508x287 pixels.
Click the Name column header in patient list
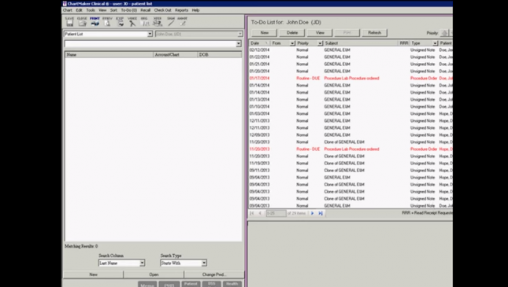tap(109, 55)
